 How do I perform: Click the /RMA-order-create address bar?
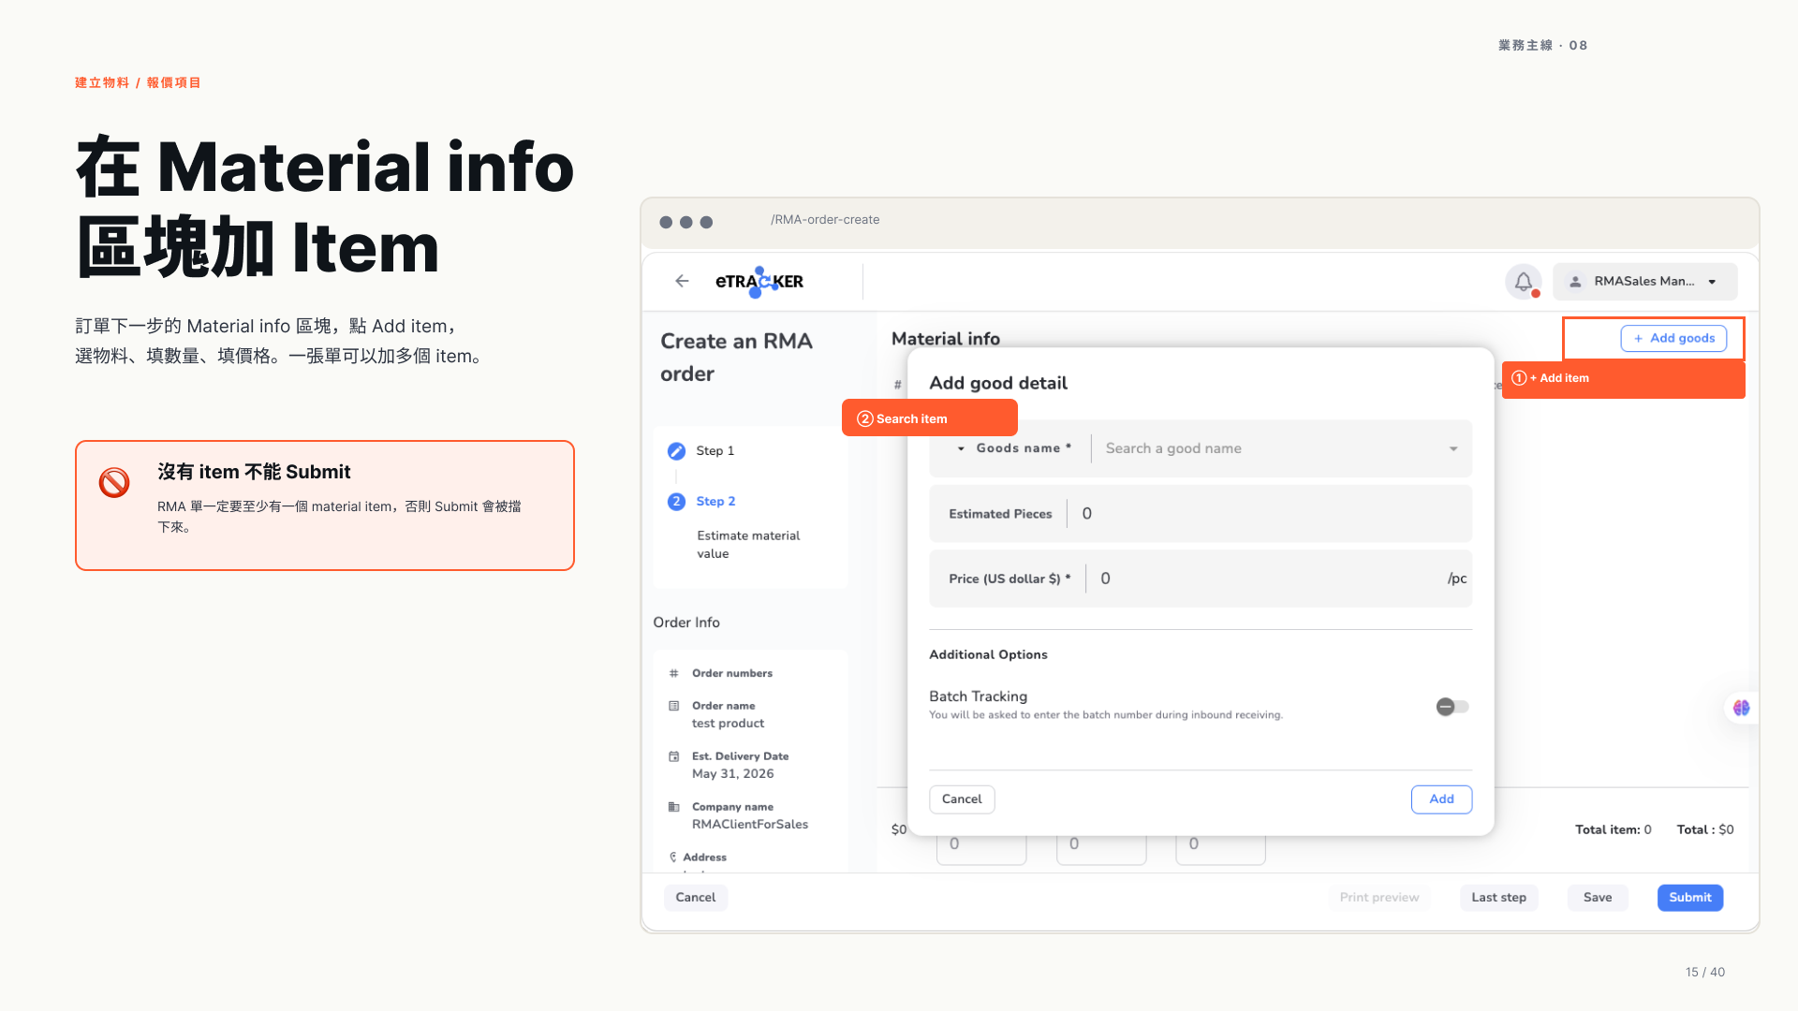[825, 220]
